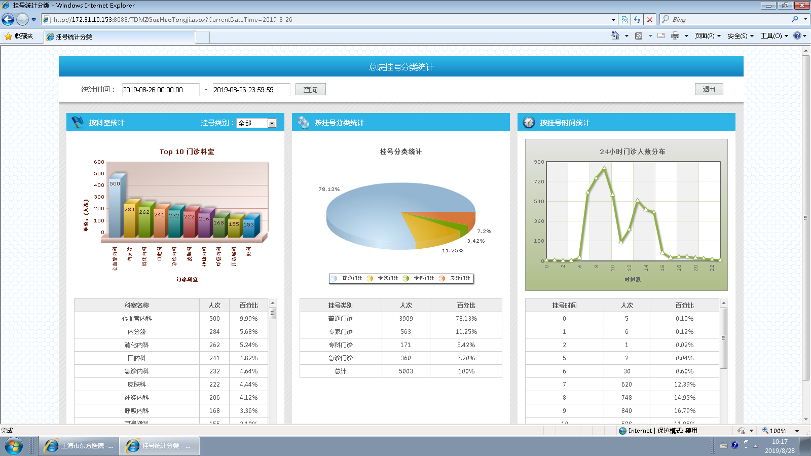Click the Compatibility View icon

point(624,20)
